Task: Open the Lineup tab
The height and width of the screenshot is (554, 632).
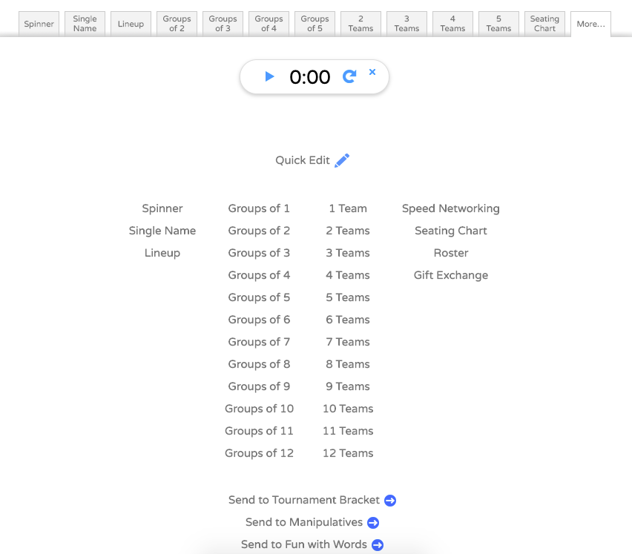Action: tap(131, 24)
